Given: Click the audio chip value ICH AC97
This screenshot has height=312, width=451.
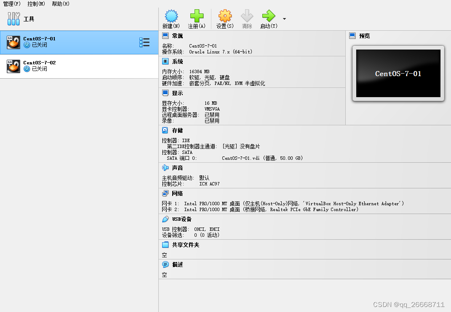Looking at the screenshot, I should coord(209,184).
